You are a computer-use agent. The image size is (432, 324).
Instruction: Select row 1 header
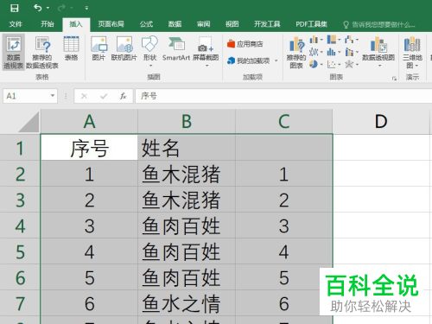point(20,148)
